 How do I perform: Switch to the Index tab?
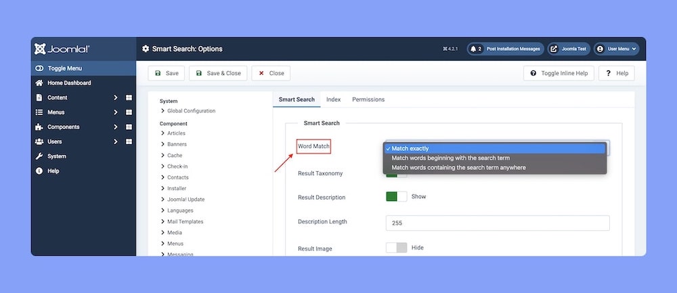(333, 99)
